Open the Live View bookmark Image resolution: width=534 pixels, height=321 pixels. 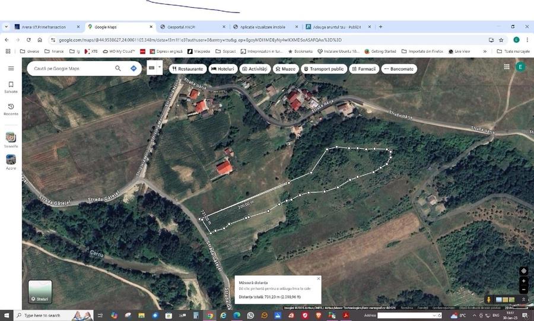tap(459, 52)
